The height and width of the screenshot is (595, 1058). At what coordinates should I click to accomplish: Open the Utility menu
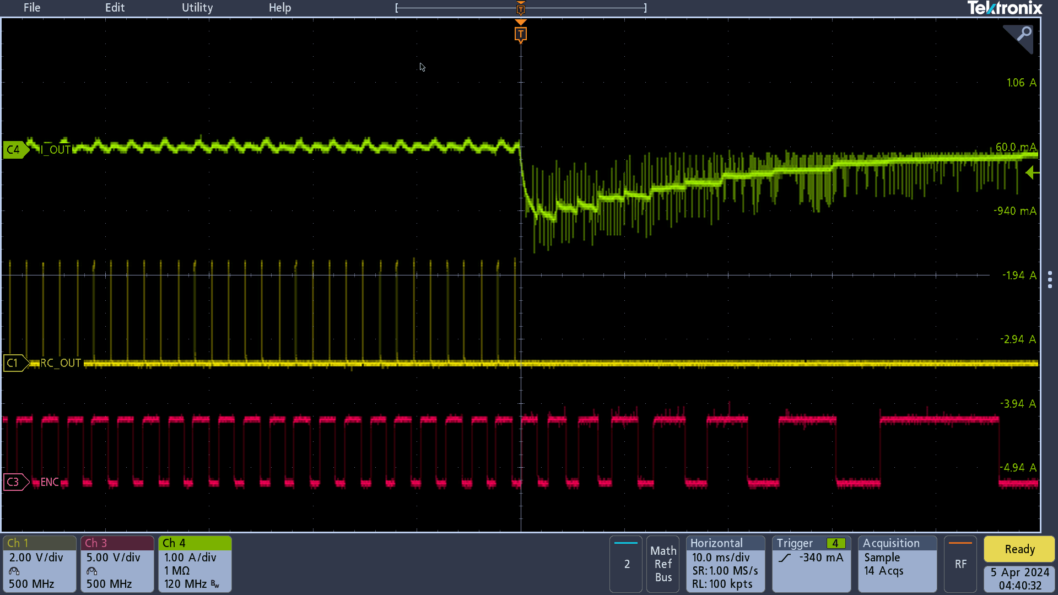tap(197, 7)
